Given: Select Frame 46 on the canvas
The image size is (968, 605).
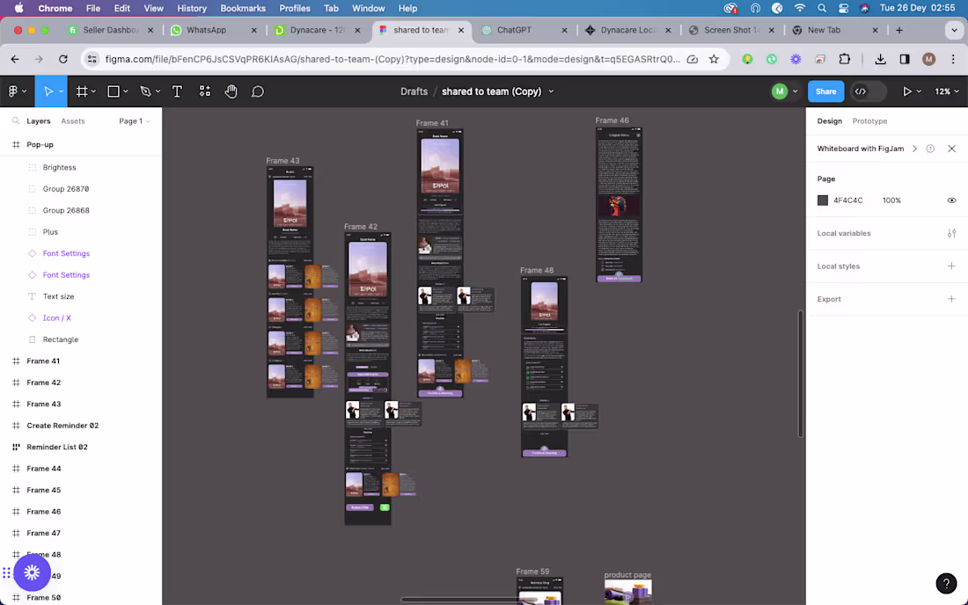Looking at the screenshot, I should click(619, 205).
